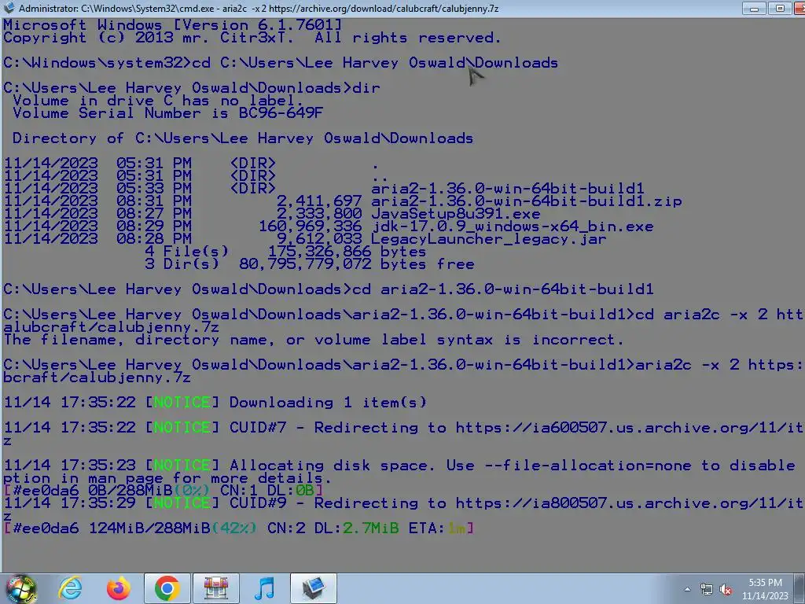The height and width of the screenshot is (604, 805).
Task: Click the 4 File(s) summary text
Action: pyautogui.click(x=187, y=252)
